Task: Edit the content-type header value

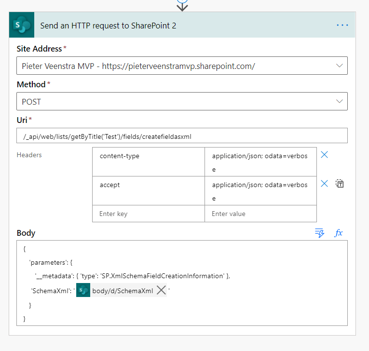Action: (260, 162)
